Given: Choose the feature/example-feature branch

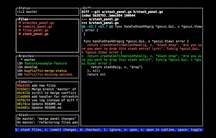Looking at the screenshot, I should pos(46,63).
